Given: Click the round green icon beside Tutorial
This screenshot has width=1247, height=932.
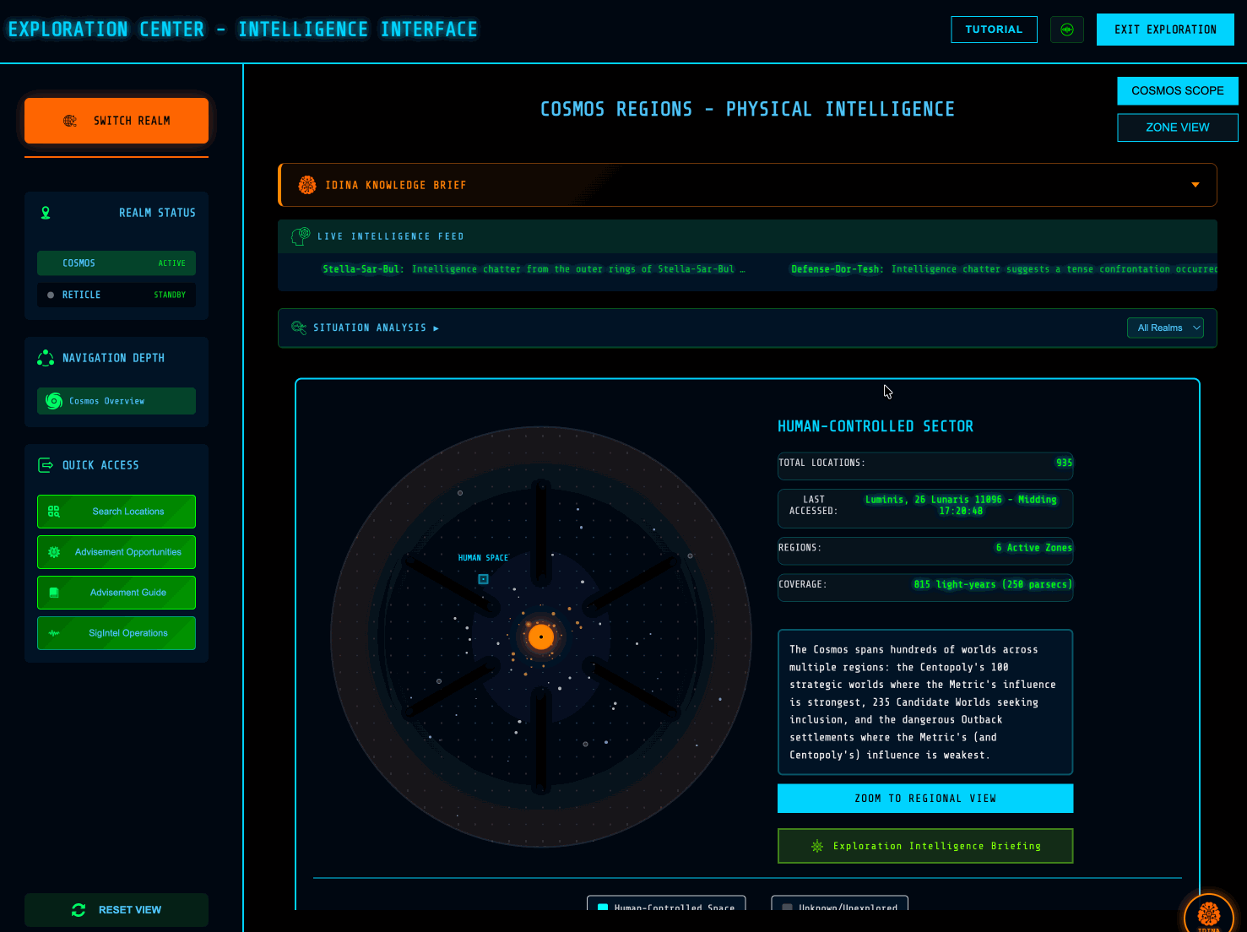Looking at the screenshot, I should click(1067, 30).
